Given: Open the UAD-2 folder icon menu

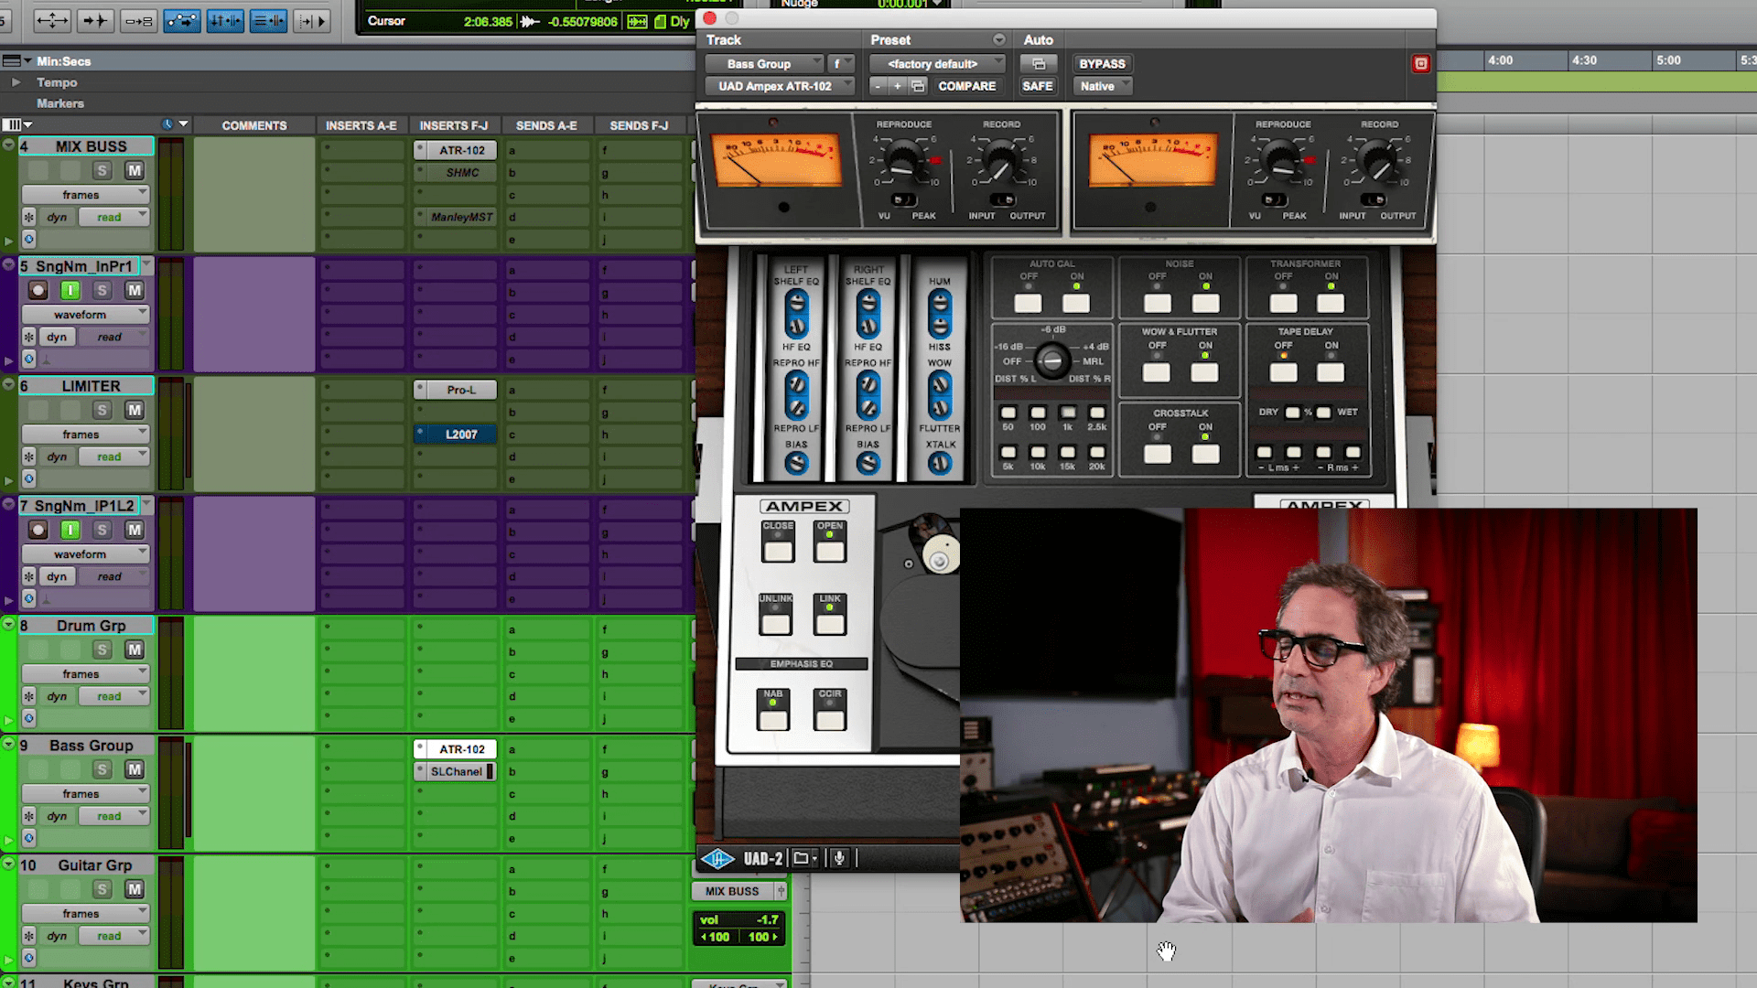Looking at the screenshot, I should coord(804,858).
